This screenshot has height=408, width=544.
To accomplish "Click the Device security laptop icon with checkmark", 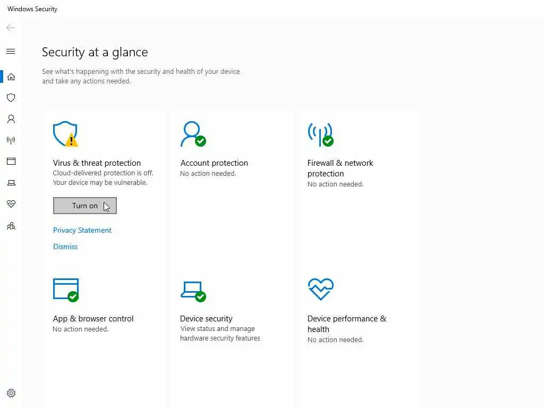I will tap(193, 292).
